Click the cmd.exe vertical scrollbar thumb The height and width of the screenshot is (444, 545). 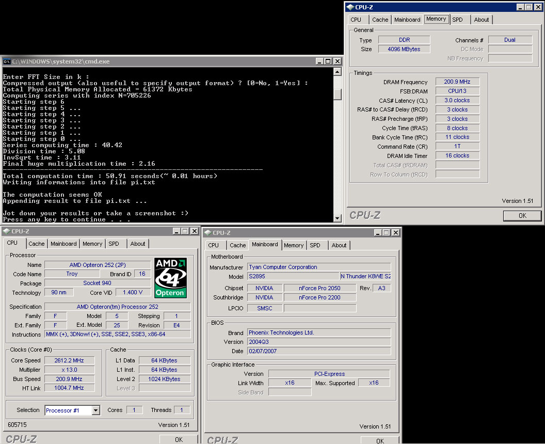pos(337,94)
